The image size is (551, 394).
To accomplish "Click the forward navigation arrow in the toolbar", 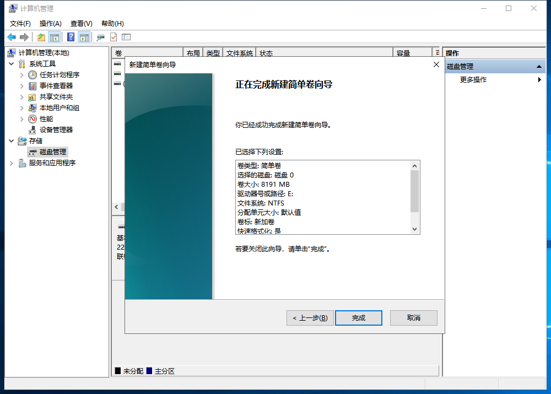I will [24, 36].
